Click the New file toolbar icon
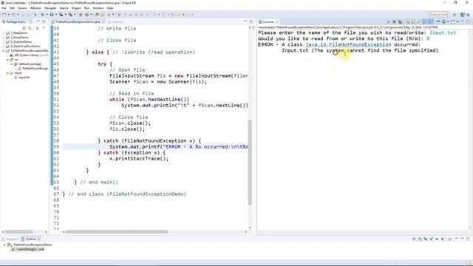The height and width of the screenshot is (266, 473). [4, 15]
